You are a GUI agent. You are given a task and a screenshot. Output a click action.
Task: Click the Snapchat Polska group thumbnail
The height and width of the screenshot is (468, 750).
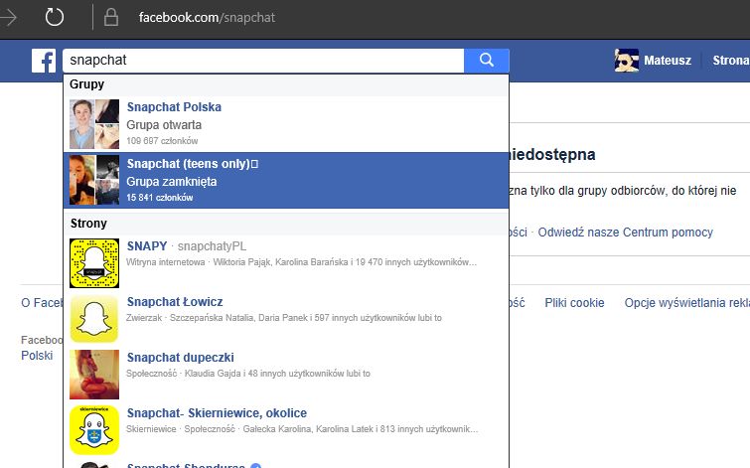click(94, 124)
